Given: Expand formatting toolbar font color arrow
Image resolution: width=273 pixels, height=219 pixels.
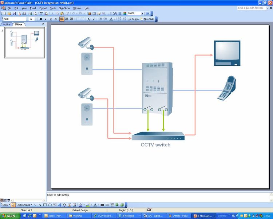Looking at the screenshot, I should point(115,19).
